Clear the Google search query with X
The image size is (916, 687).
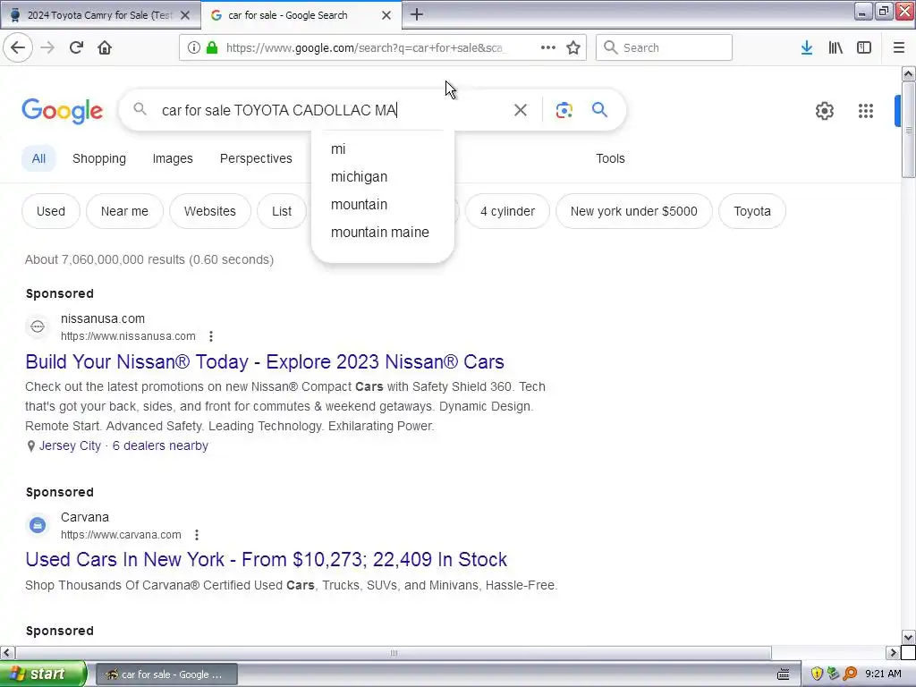pos(520,110)
